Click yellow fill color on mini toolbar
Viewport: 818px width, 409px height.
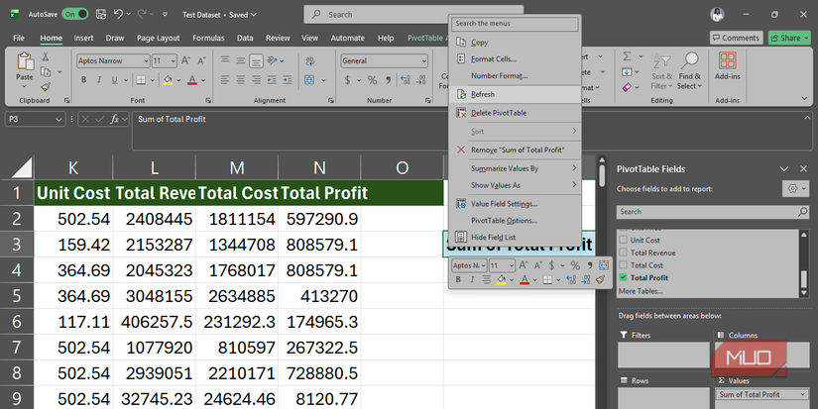point(501,280)
